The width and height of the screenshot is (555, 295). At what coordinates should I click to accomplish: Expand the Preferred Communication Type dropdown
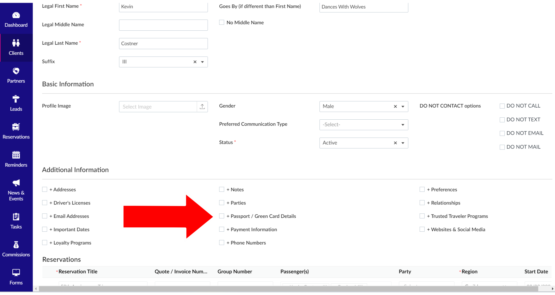click(x=403, y=125)
